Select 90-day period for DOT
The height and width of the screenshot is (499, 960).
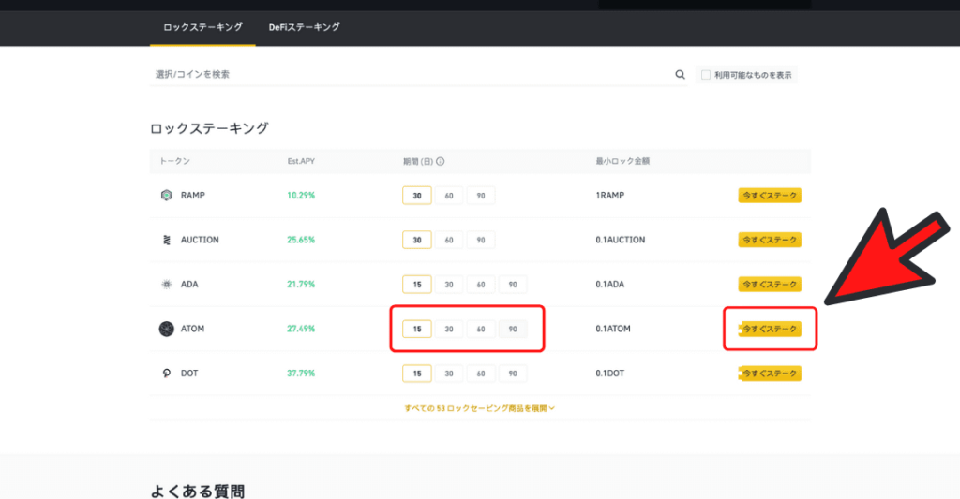tap(513, 374)
